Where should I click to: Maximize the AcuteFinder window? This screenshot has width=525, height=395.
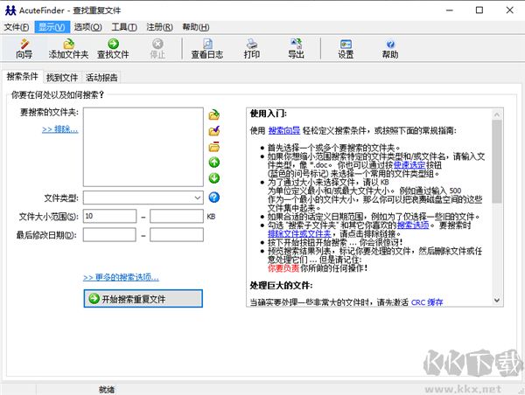479,10
